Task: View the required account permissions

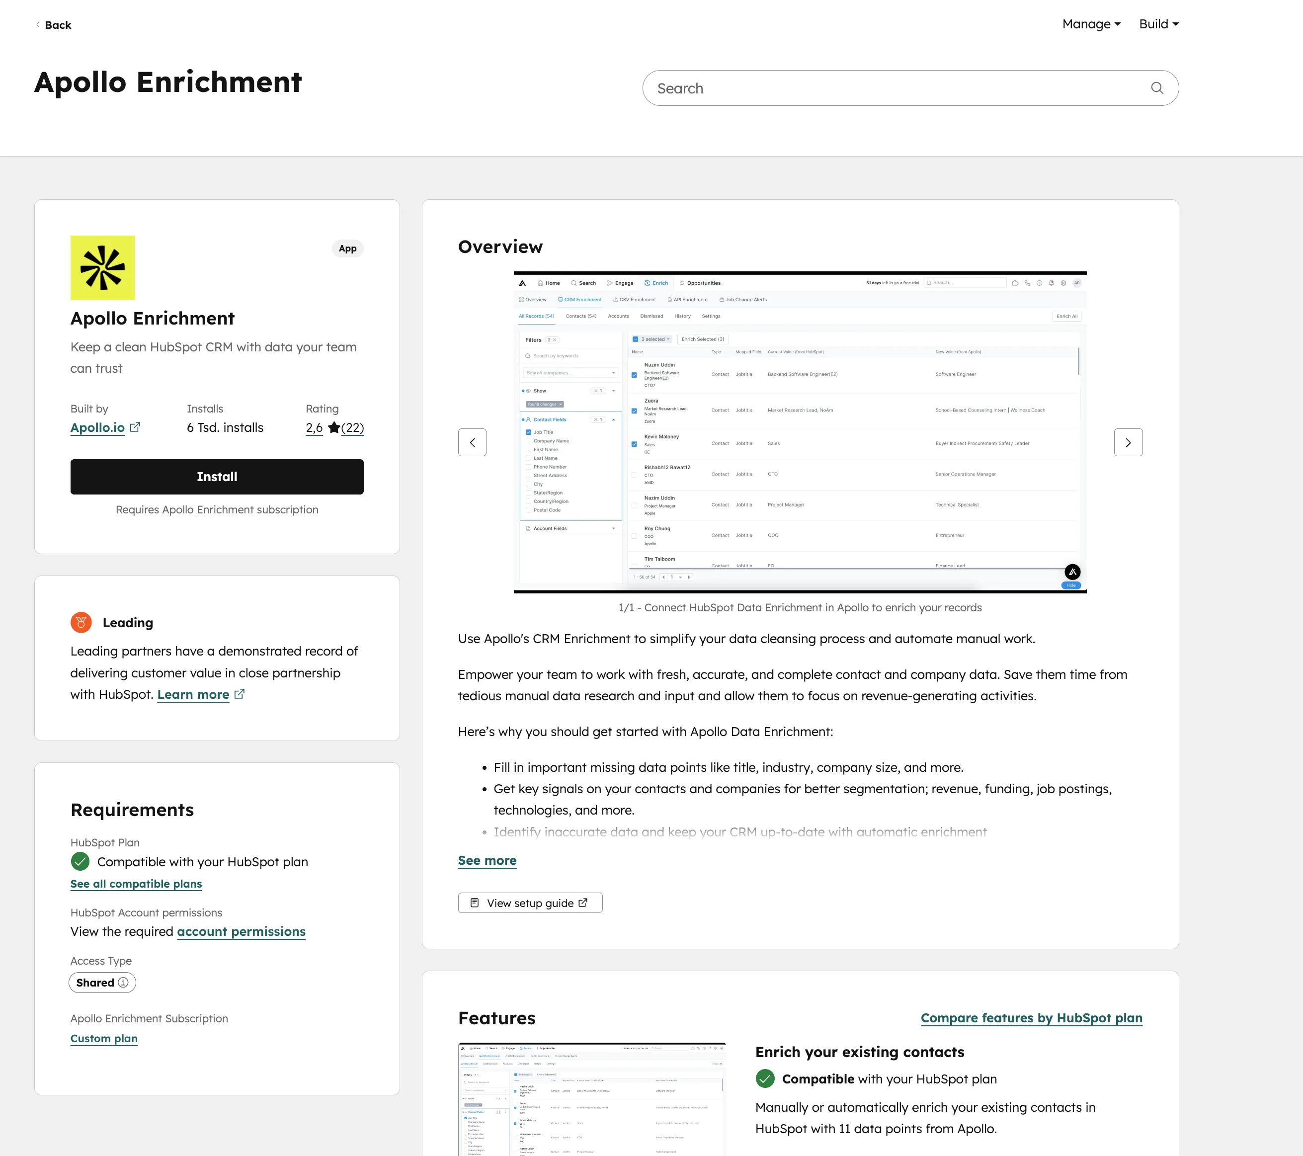Action: (x=241, y=931)
